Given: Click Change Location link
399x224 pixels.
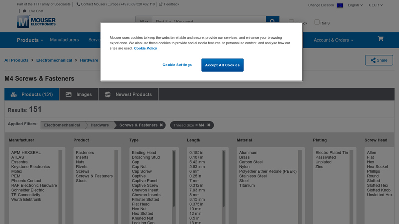Looking at the screenshot, I should pos(321,5).
